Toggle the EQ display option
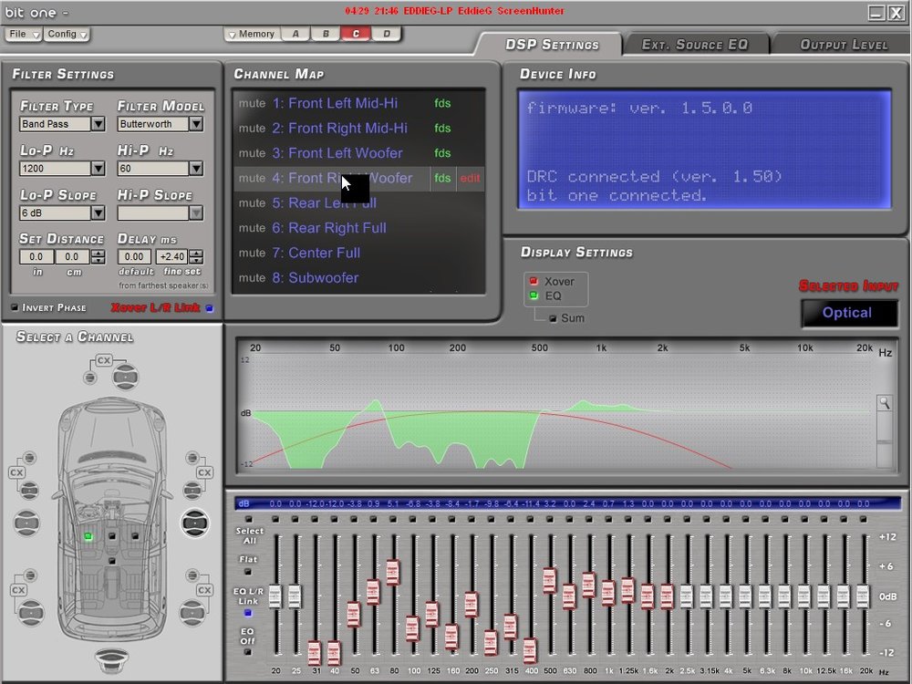The height and width of the screenshot is (684, 912). (x=534, y=295)
